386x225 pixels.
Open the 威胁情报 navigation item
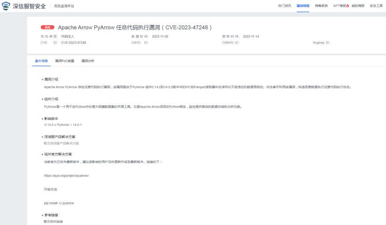click(x=358, y=6)
